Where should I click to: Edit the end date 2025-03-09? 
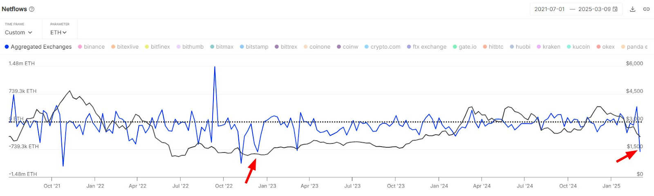click(x=594, y=9)
